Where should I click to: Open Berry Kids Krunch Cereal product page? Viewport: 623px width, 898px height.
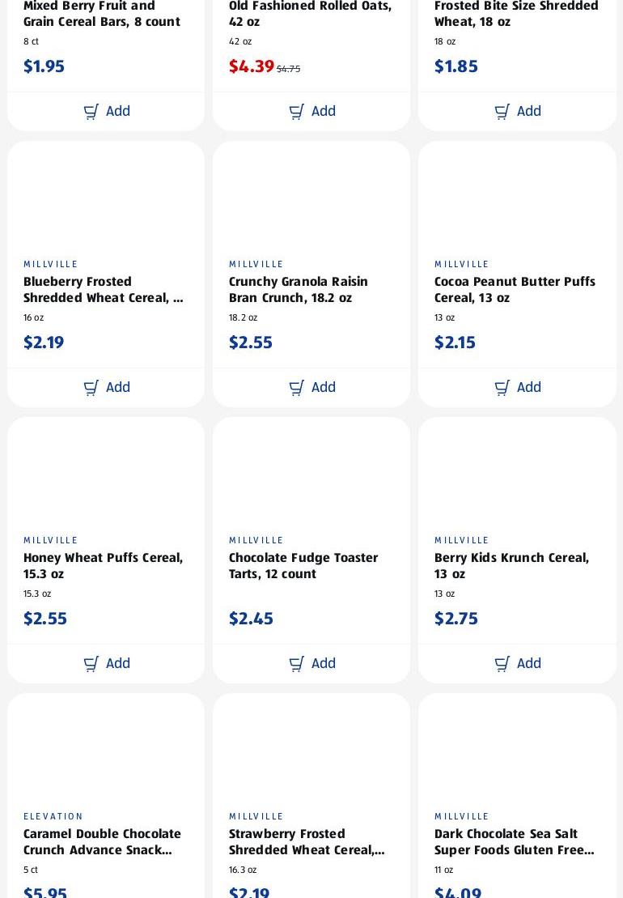(x=511, y=566)
